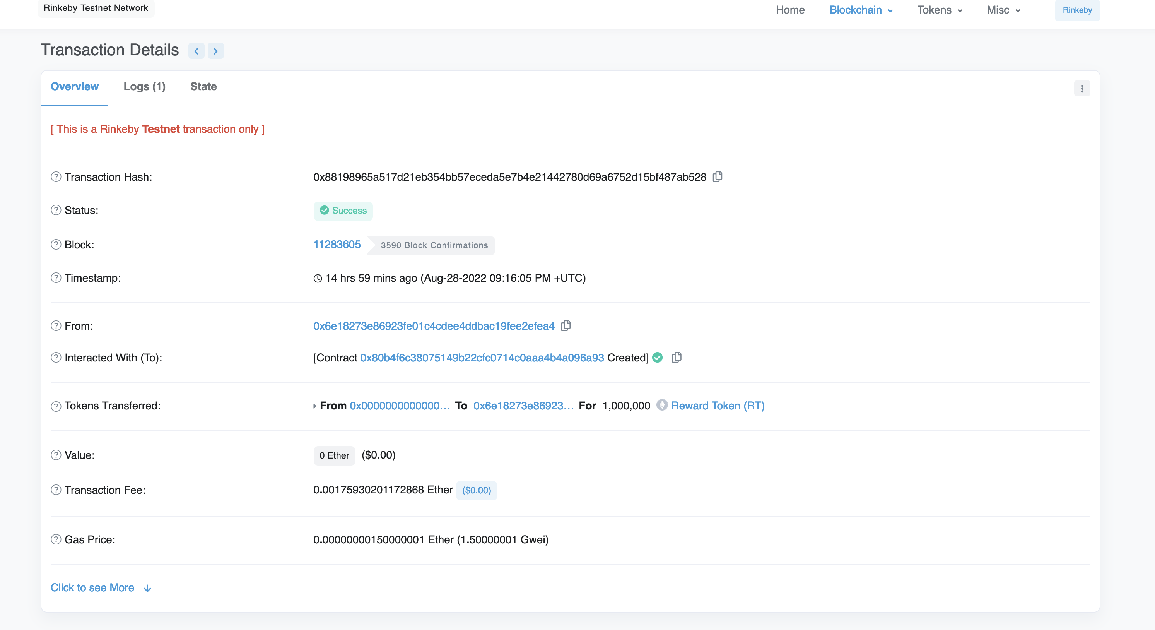Open block 11283605
Screen dimensions: 1155x630
(x=337, y=245)
